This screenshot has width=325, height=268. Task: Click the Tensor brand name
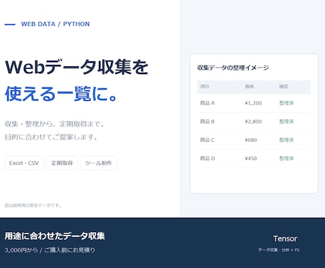point(285,238)
